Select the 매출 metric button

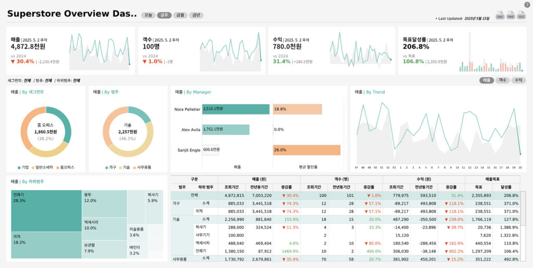point(487,80)
